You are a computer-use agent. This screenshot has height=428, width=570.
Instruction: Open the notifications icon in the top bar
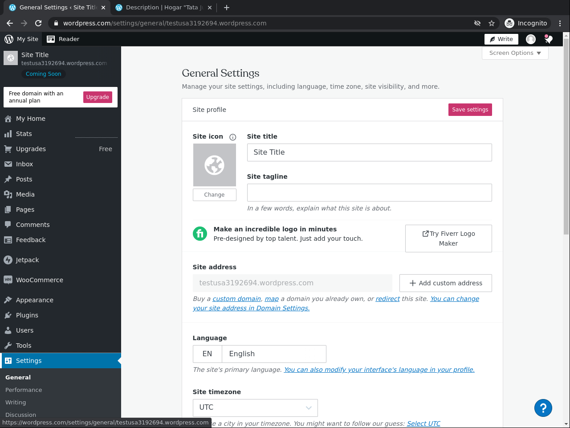(x=549, y=39)
